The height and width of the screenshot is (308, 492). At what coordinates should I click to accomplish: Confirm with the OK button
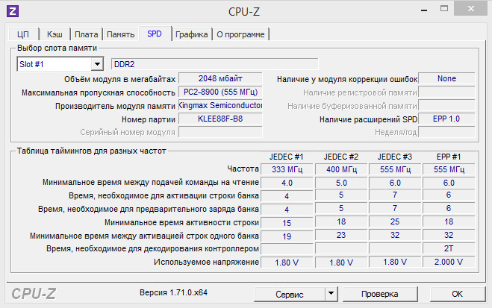pyautogui.click(x=457, y=294)
